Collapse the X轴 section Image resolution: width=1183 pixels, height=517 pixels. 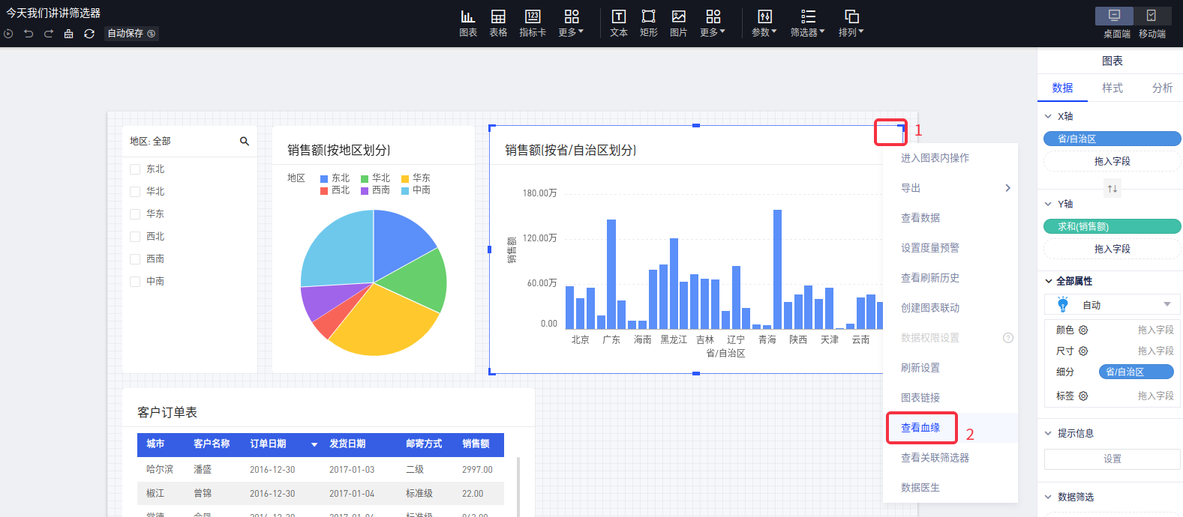coord(1048,117)
